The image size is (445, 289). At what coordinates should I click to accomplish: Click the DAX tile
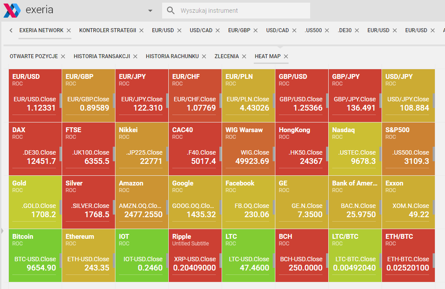tap(35, 149)
